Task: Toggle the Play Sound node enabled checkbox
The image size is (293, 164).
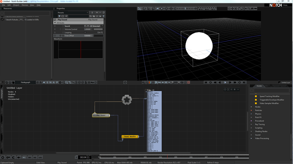Action: tap(55, 19)
